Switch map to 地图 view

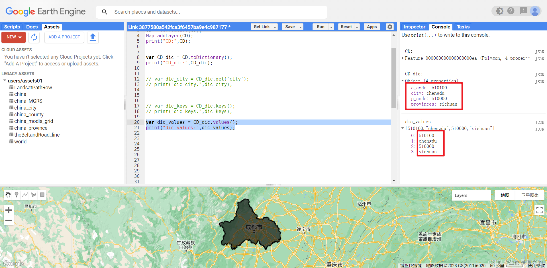(x=505, y=195)
